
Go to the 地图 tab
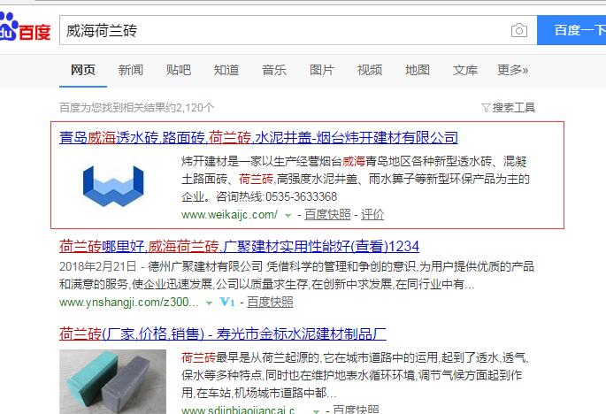tap(418, 70)
